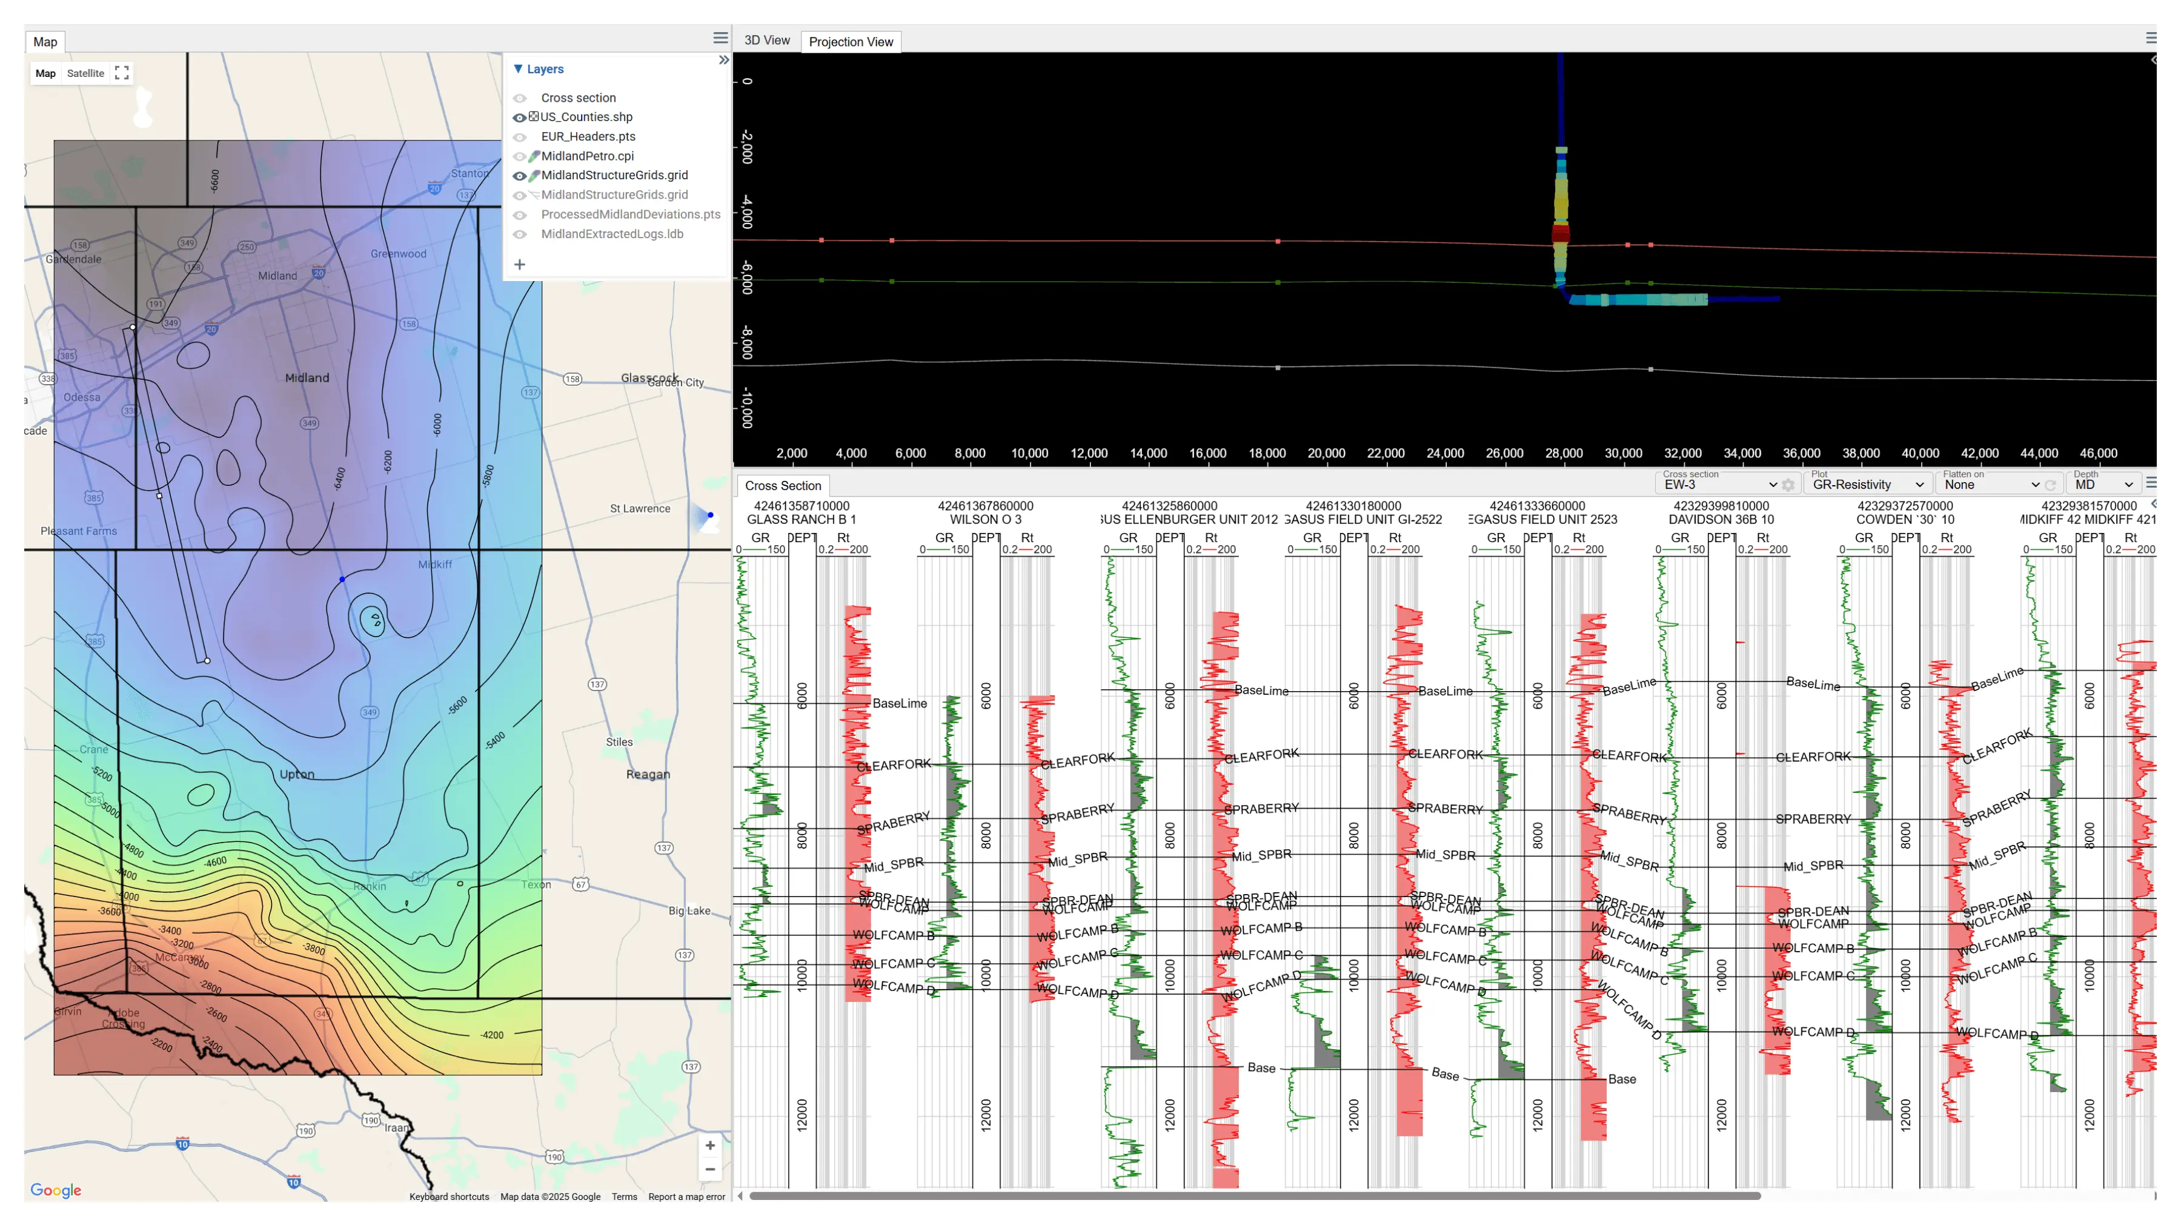This screenshot has width=2181, height=1226.
Task: Show the EUR_Headers.pts layer
Action: pyautogui.click(x=520, y=137)
